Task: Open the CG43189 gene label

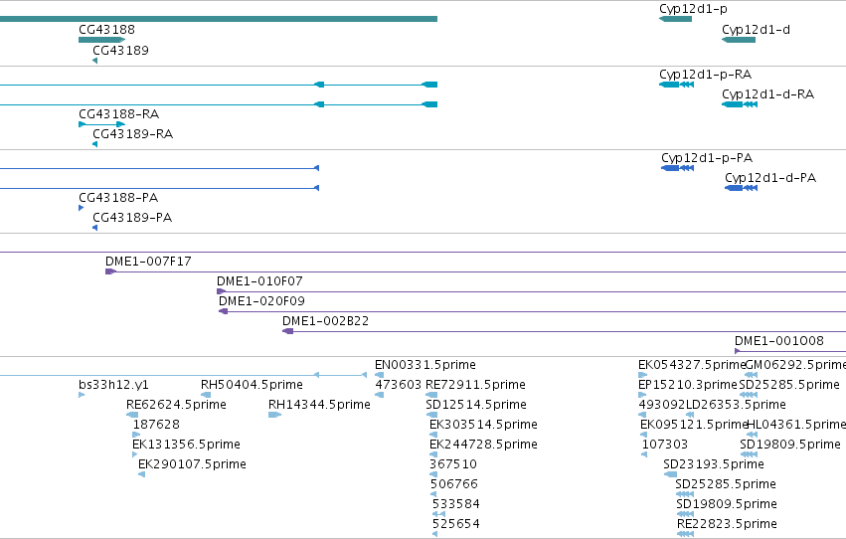Action: tap(121, 50)
